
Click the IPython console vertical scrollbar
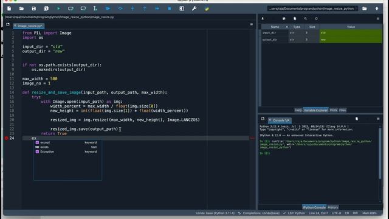tap(380, 153)
